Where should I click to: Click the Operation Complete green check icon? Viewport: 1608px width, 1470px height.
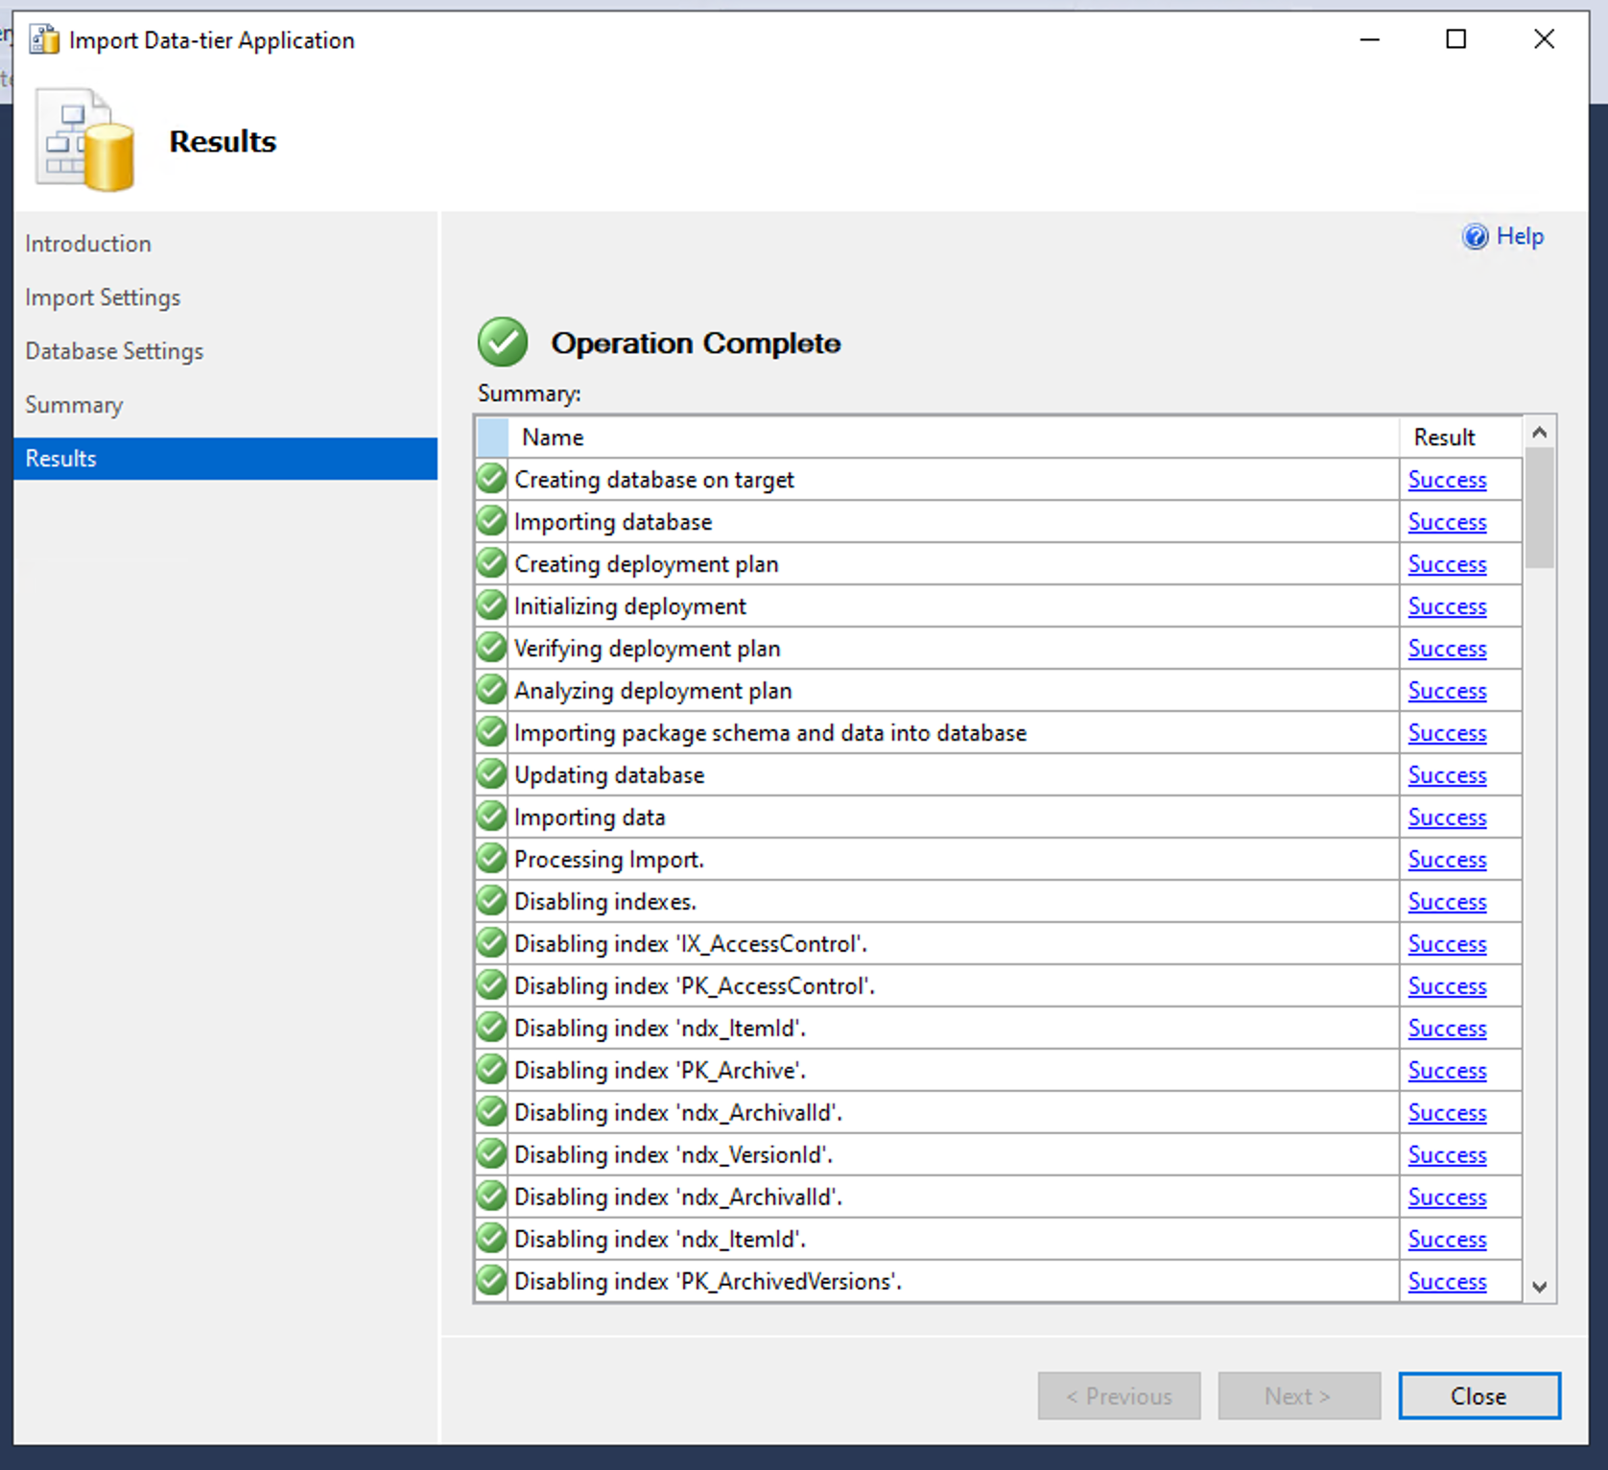[x=503, y=343]
